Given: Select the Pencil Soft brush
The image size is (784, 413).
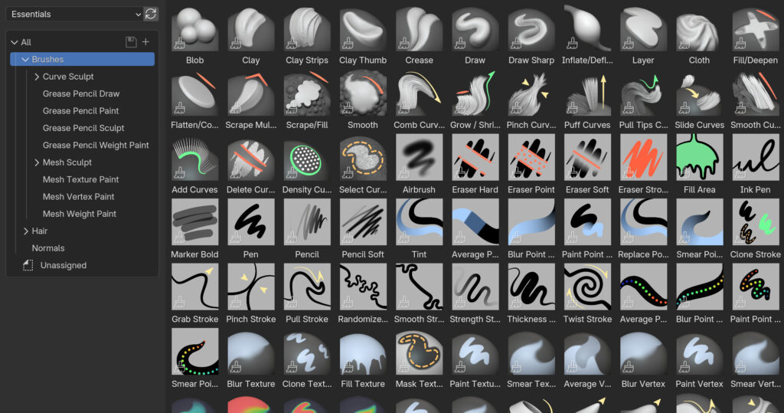Looking at the screenshot, I should click(363, 223).
